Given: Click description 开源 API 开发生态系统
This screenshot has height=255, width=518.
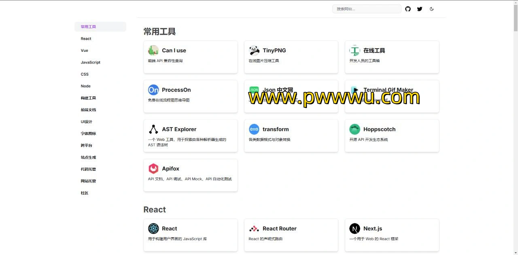Looking at the screenshot, I should coord(369,140).
